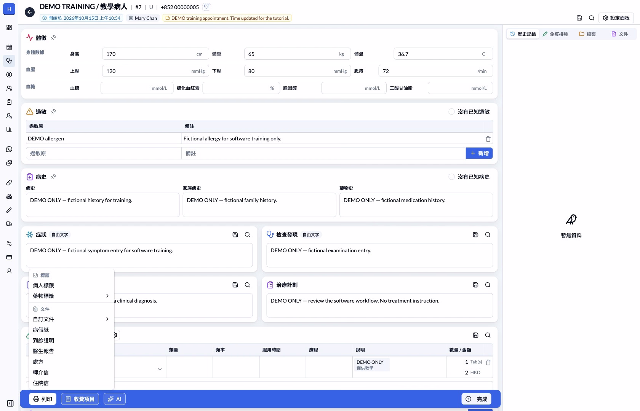Open the medication row dropdown chevron
This screenshot has height=411, width=640.
[x=160, y=369]
